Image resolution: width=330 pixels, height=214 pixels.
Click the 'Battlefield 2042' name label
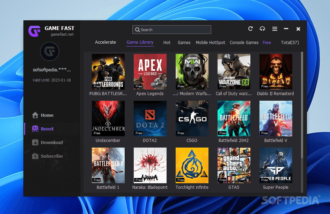click(233, 141)
